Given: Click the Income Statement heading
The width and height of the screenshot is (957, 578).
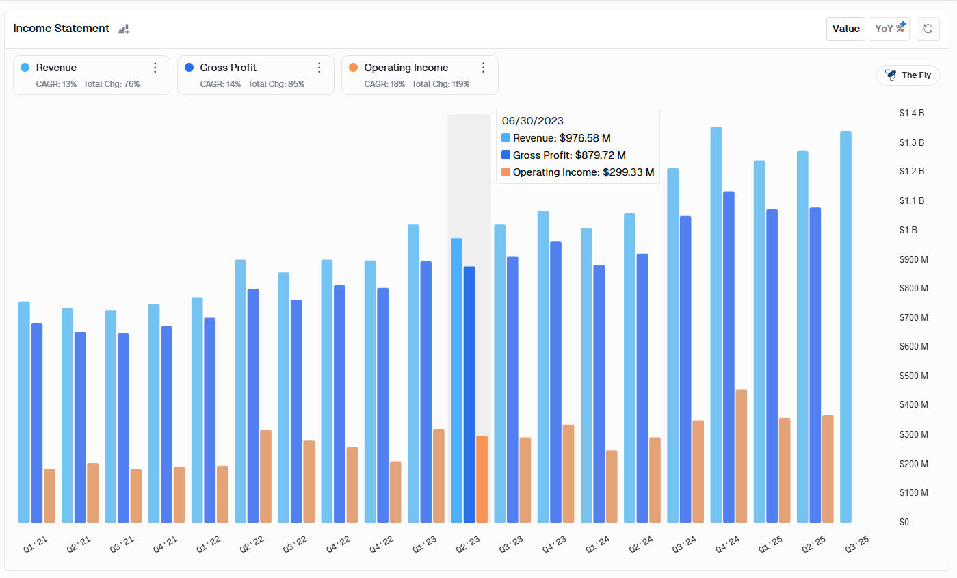Looking at the screenshot, I should (62, 29).
